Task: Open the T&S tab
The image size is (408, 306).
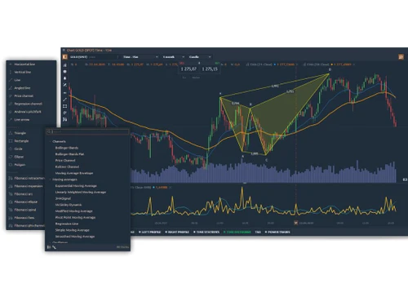Action: [258, 232]
